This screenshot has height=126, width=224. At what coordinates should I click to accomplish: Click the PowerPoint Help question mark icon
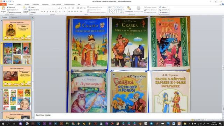click(223, 4)
